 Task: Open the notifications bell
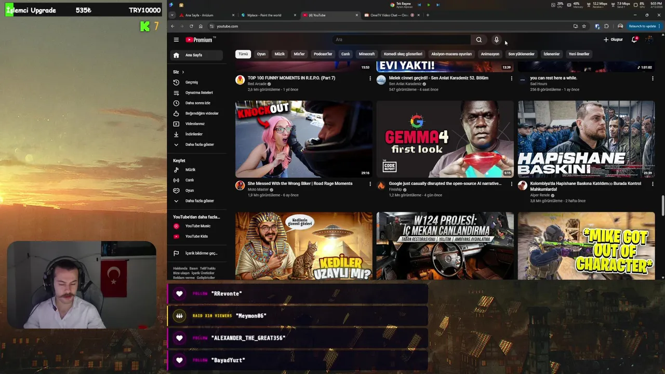pyautogui.click(x=634, y=39)
